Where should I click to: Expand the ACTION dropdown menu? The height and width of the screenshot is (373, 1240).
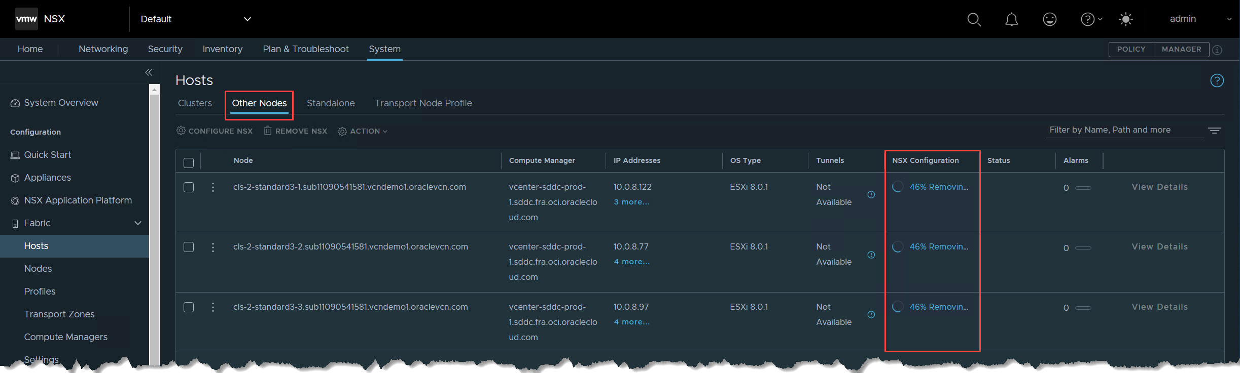(363, 131)
